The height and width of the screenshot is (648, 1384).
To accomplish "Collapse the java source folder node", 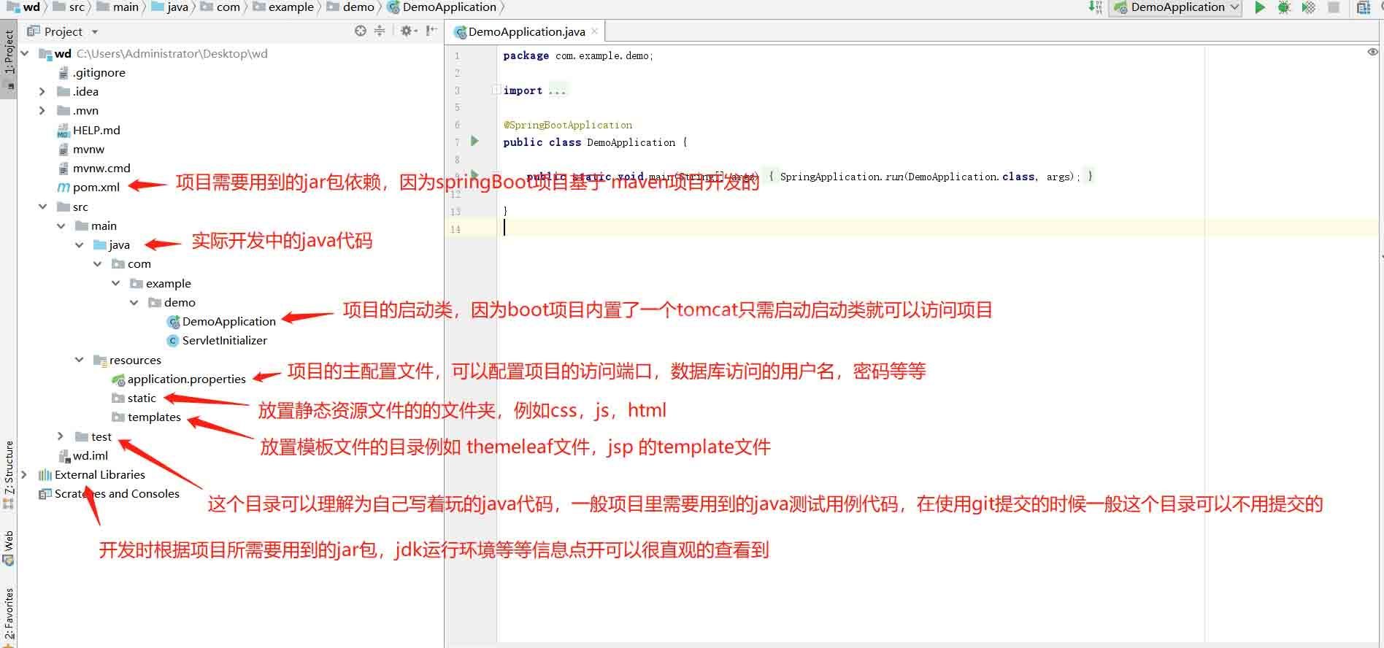I will (x=79, y=245).
